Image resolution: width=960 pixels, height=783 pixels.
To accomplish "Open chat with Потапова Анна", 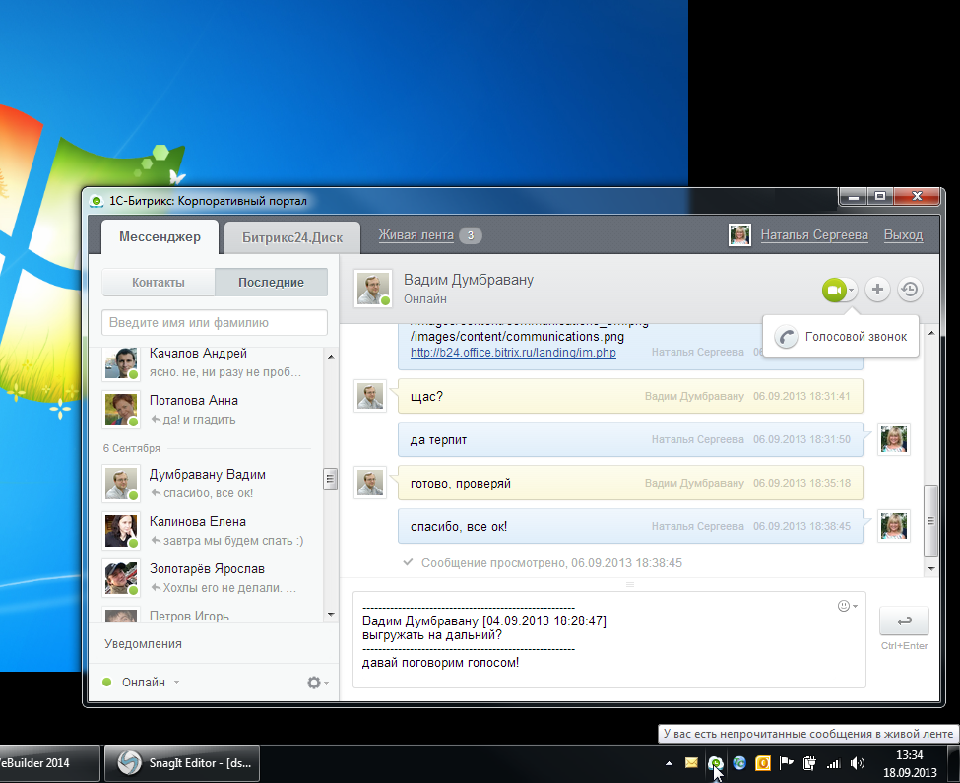I will point(212,410).
